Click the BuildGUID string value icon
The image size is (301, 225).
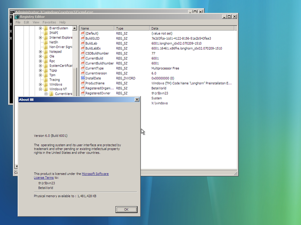point(82,38)
